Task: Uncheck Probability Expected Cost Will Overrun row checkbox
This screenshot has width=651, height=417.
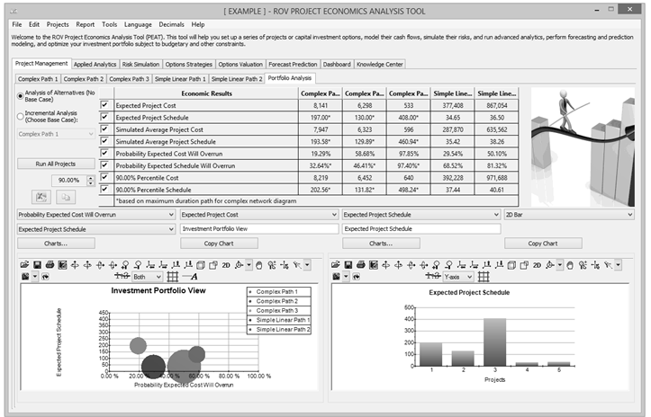Action: 104,153
